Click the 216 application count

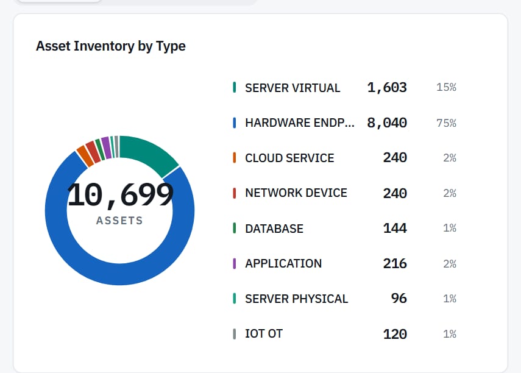tap(395, 263)
